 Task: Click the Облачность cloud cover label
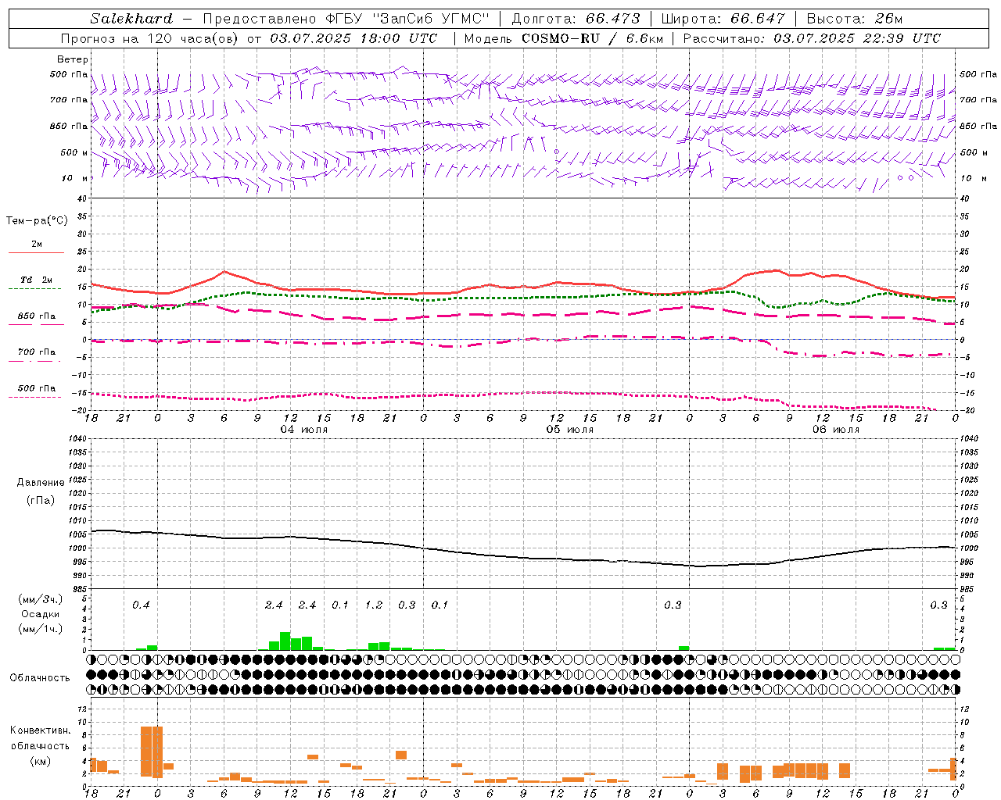coord(40,678)
